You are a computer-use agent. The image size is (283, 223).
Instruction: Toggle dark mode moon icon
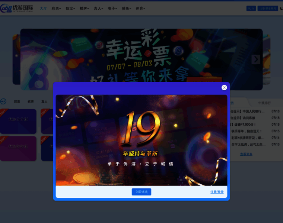282,8
